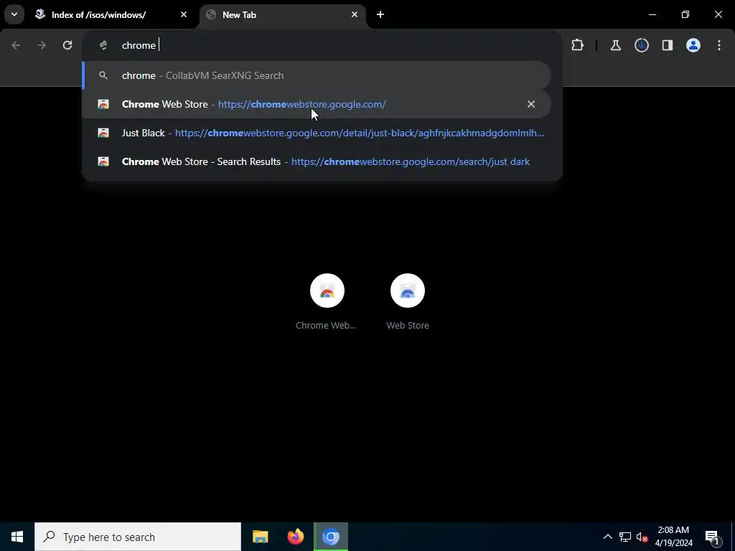Restore down the Chrome window
The height and width of the screenshot is (551, 735).
pos(685,14)
